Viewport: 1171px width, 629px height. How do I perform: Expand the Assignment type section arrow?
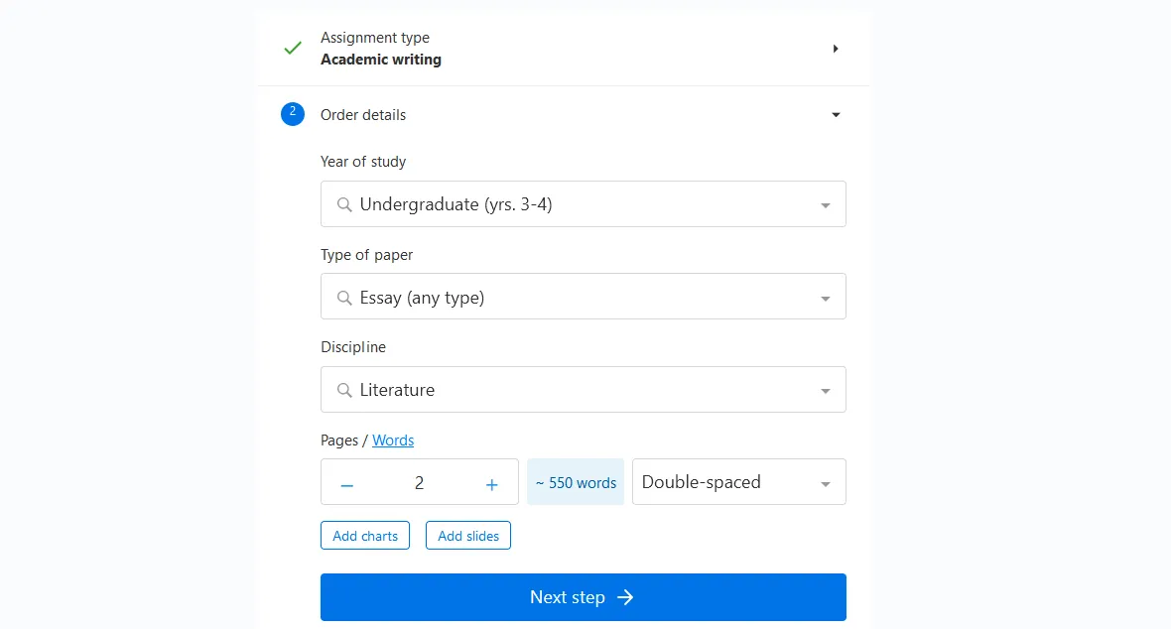(x=836, y=49)
